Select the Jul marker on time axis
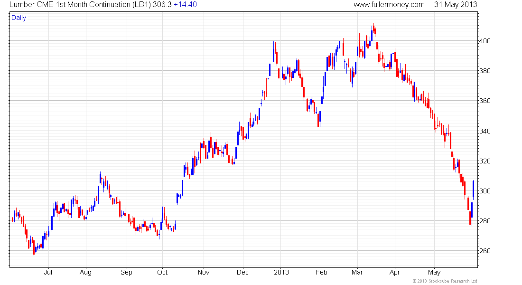522x285 pixels. pos(48,272)
